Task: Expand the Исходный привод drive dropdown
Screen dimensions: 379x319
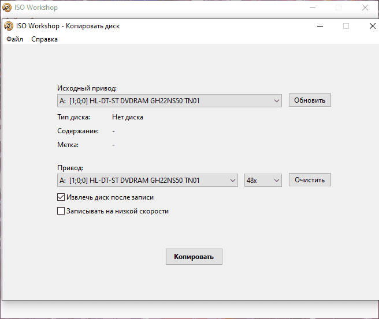Action: click(x=169, y=100)
